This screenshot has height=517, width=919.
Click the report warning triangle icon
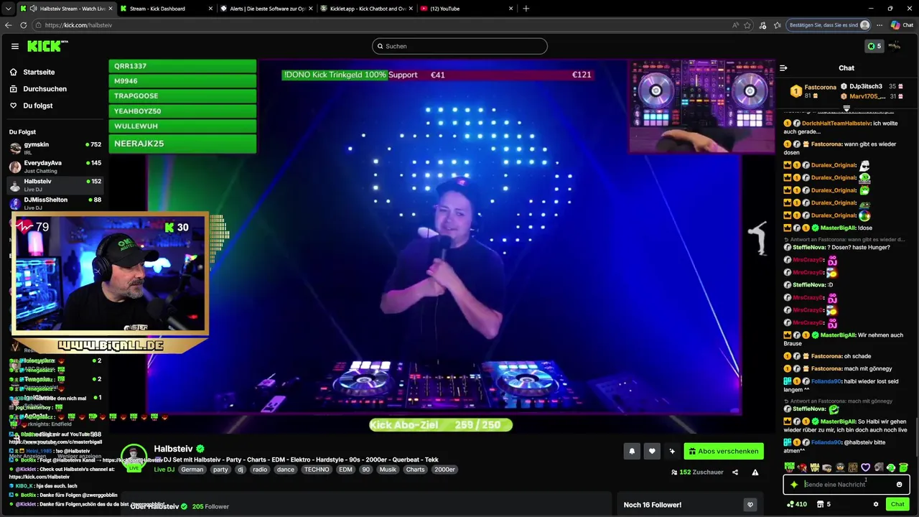pyautogui.click(x=755, y=472)
